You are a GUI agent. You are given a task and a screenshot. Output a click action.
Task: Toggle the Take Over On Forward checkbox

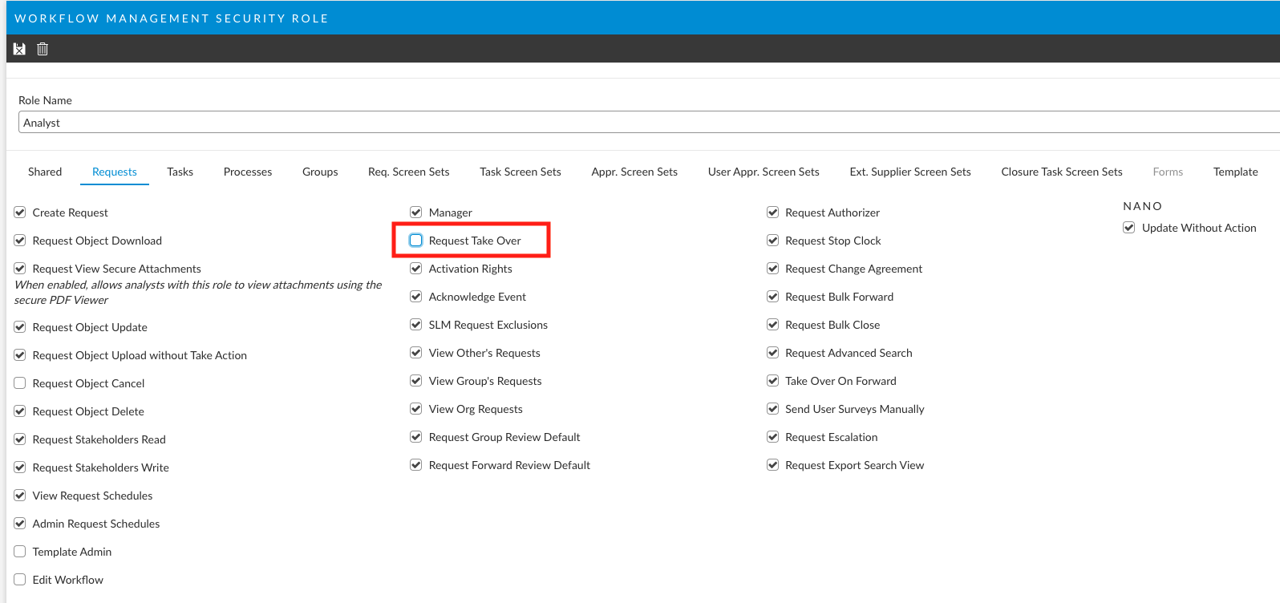(772, 381)
